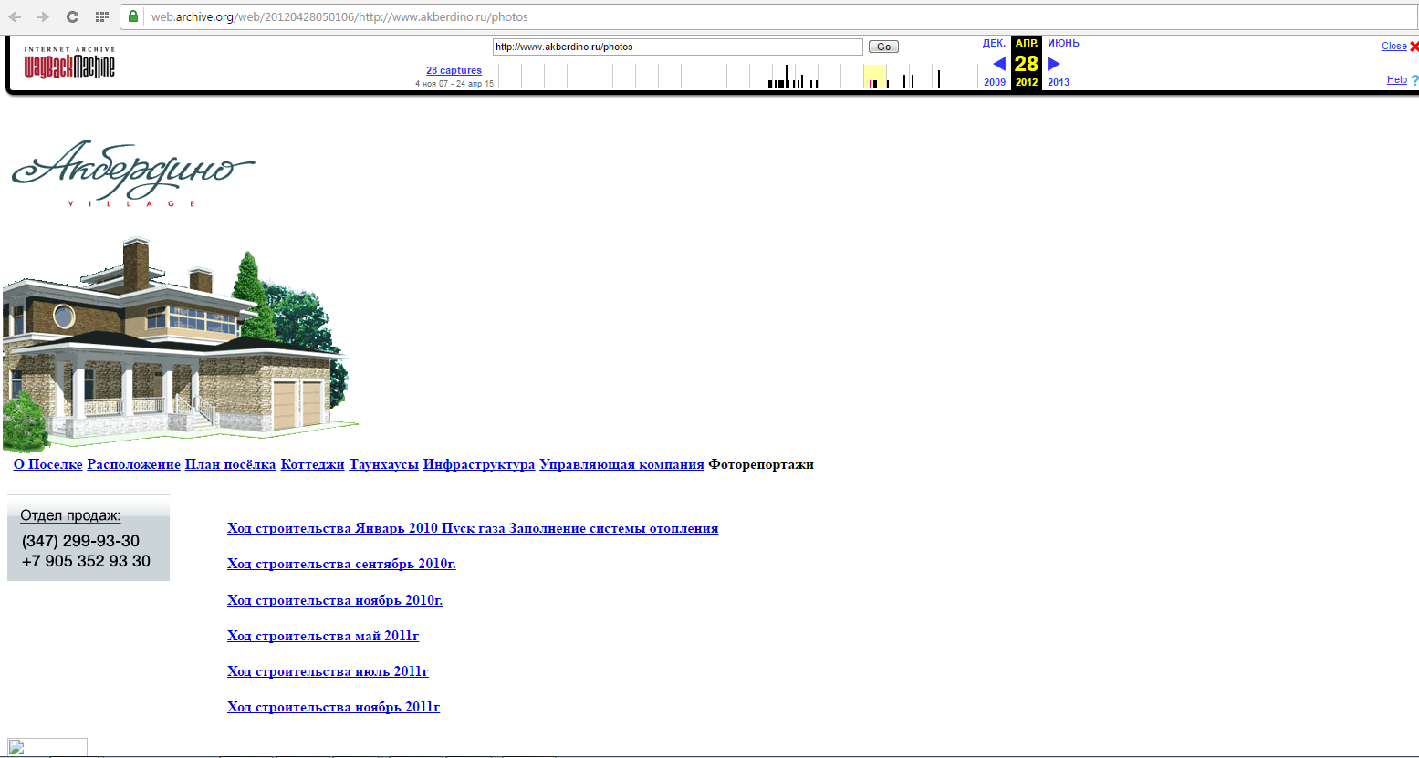Screen dimensions: 1419x758
Task: Open the План посёлка menu item
Action: [x=230, y=464]
